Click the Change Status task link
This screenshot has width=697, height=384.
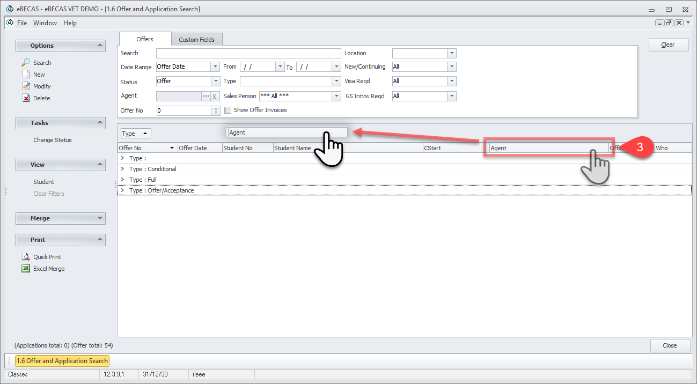pyautogui.click(x=52, y=140)
